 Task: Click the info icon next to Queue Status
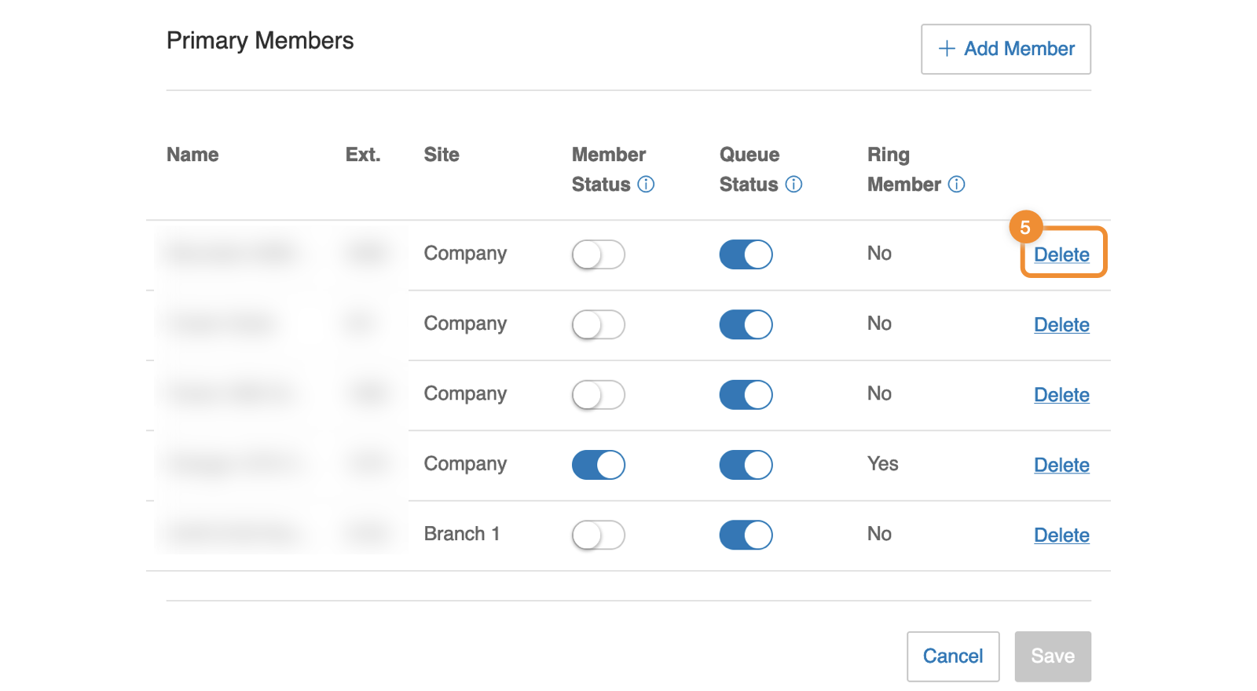[793, 185]
